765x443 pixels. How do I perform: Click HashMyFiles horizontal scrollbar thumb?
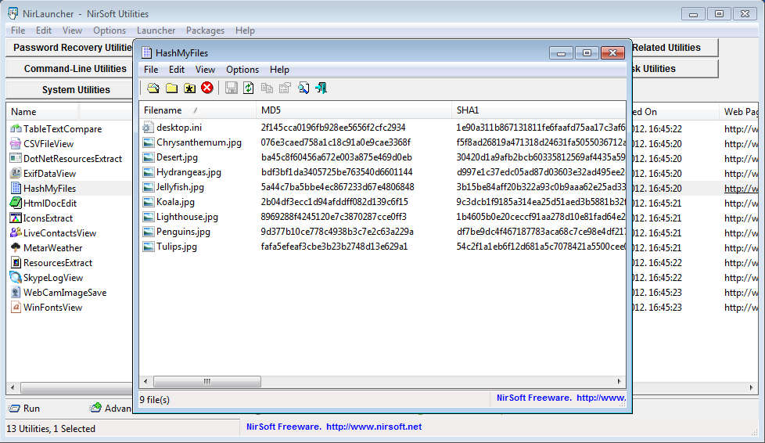coord(207,381)
